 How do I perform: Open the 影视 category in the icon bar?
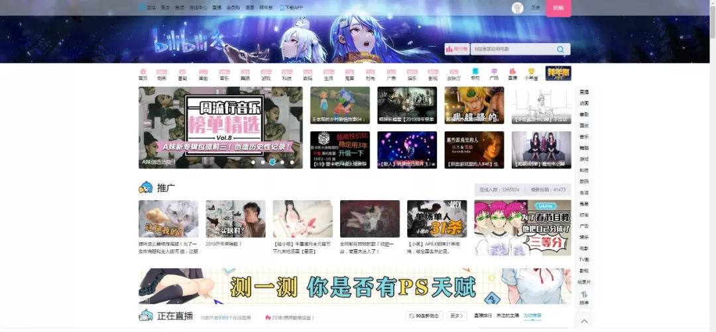[x=433, y=74]
